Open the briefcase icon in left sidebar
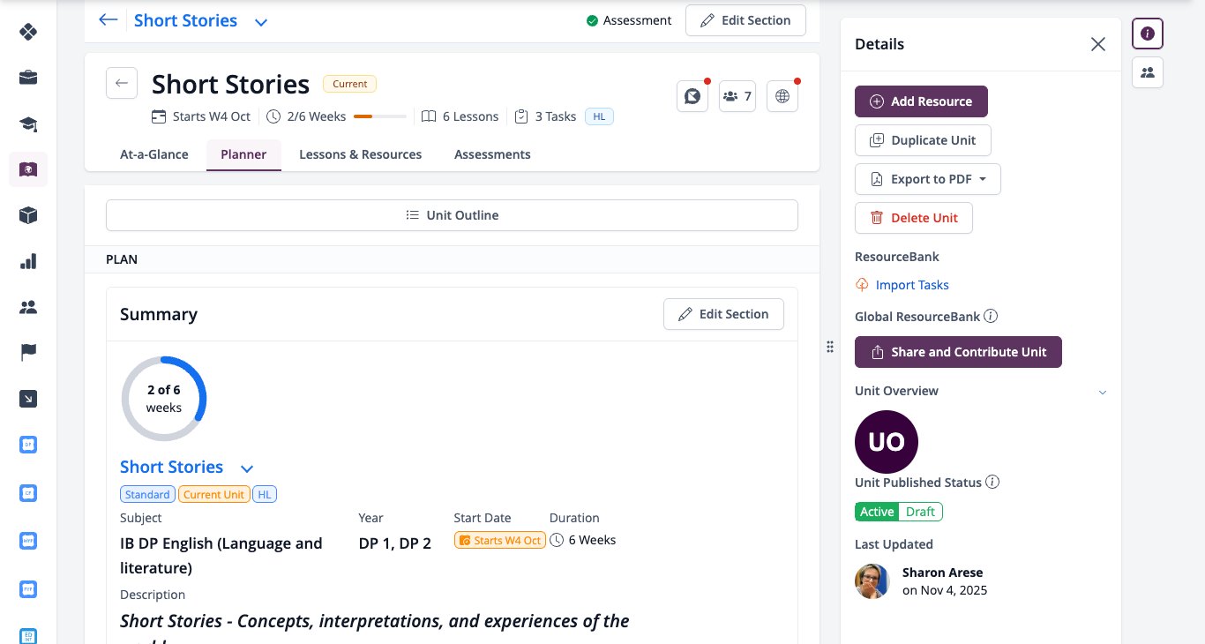Viewport: 1205px width, 644px height. 28,78
